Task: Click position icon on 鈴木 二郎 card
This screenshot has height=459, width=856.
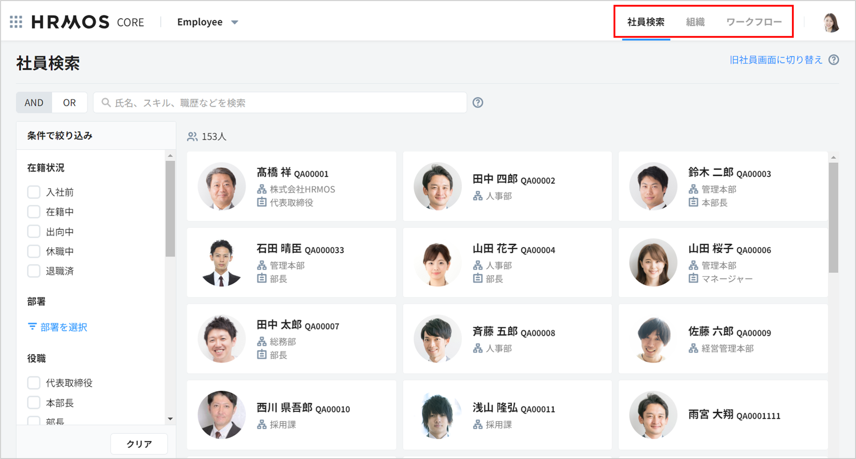Action: [x=693, y=202]
